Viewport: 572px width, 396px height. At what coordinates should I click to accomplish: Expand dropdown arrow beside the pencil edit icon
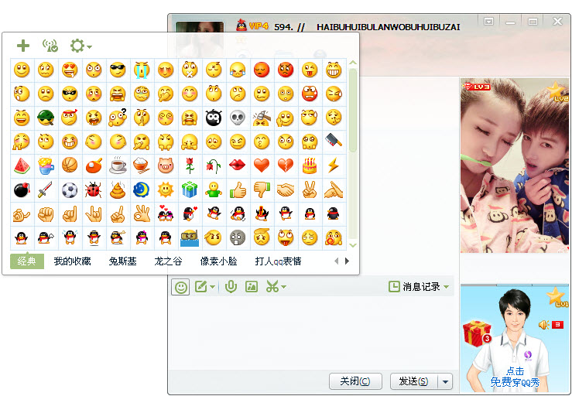tap(212, 288)
